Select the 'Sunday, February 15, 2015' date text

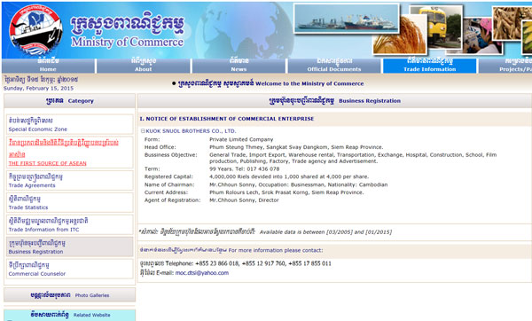39,88
